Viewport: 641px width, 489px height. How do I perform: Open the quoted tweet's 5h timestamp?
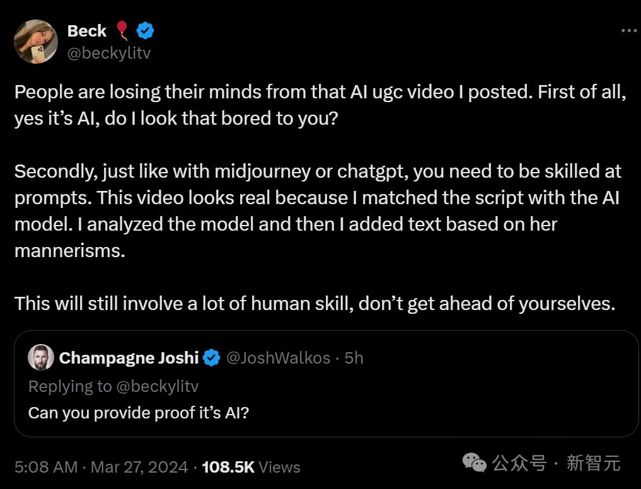pyautogui.click(x=354, y=358)
